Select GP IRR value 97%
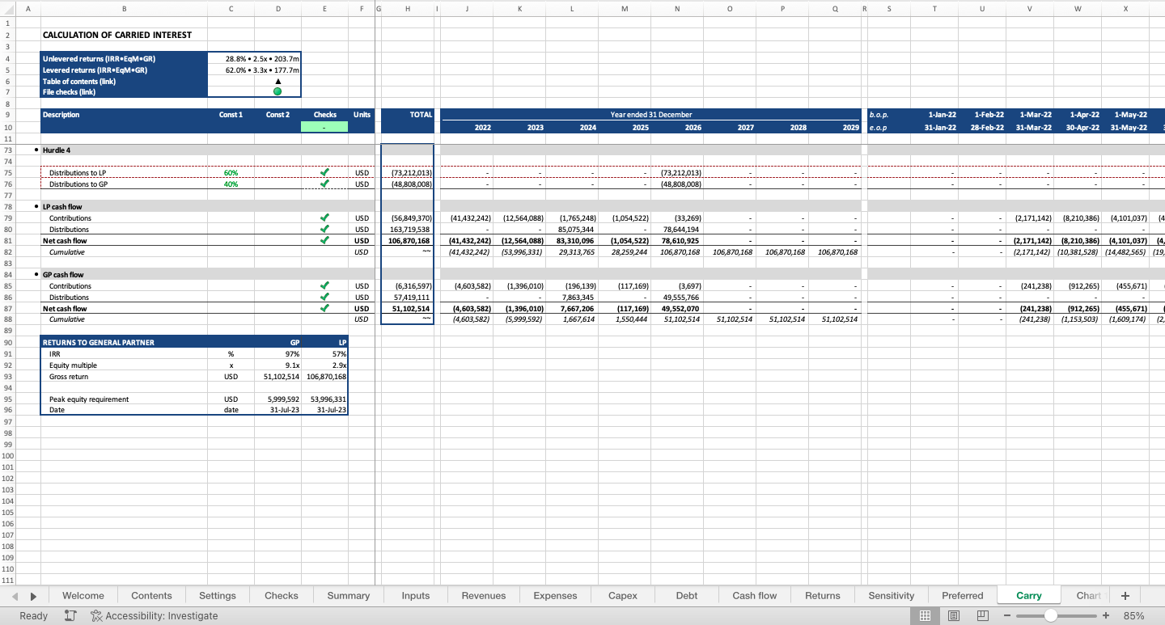This screenshot has width=1165, height=625. [277, 354]
